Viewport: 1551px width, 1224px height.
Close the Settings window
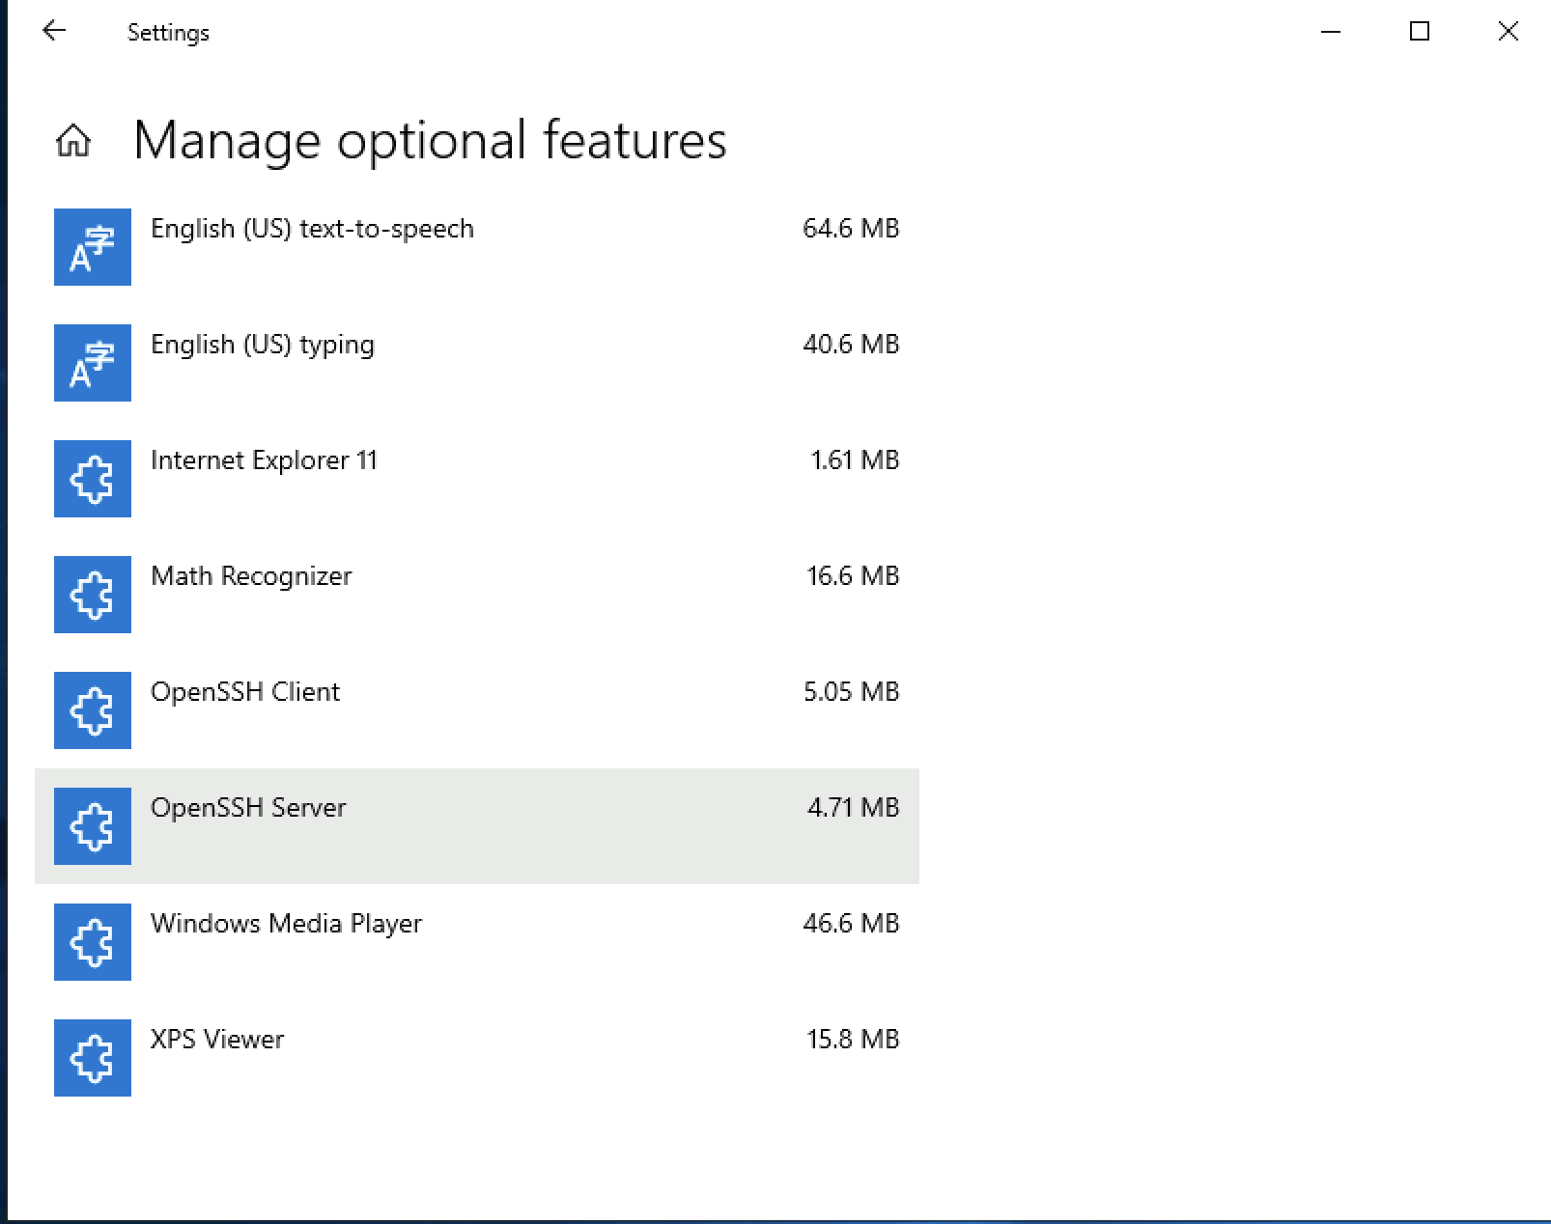(x=1508, y=32)
